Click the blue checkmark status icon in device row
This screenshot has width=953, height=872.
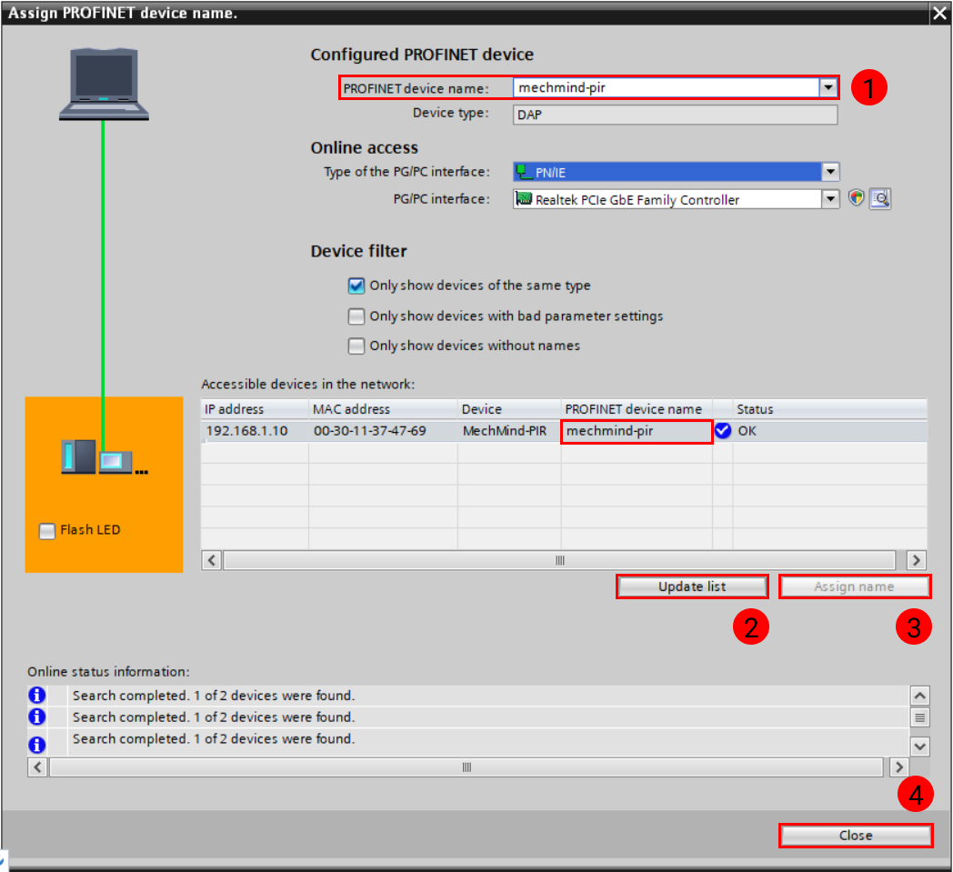click(x=722, y=430)
